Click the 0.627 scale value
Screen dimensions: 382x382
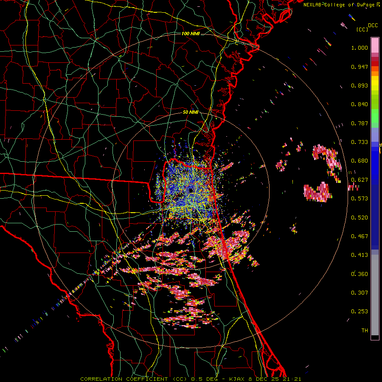tap(360, 180)
